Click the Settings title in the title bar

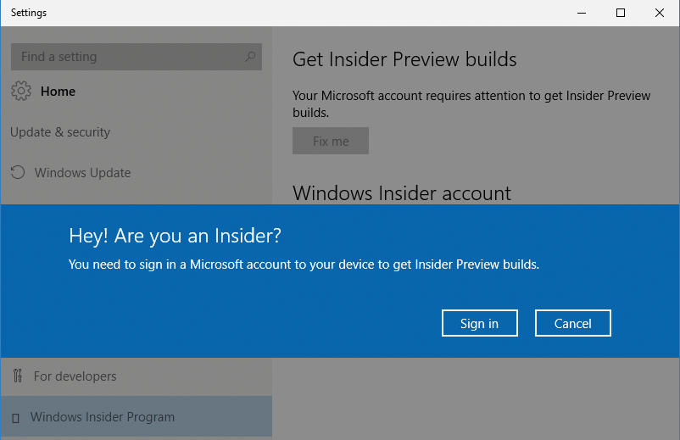click(x=29, y=13)
